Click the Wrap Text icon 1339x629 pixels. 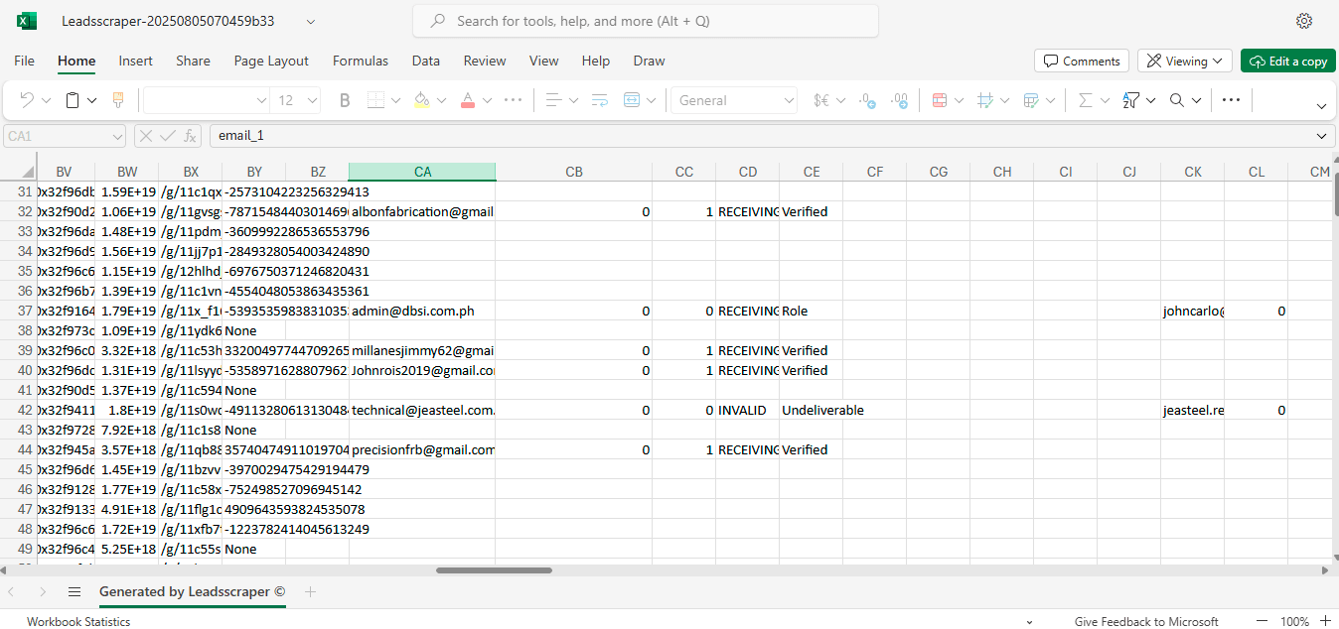(x=599, y=100)
